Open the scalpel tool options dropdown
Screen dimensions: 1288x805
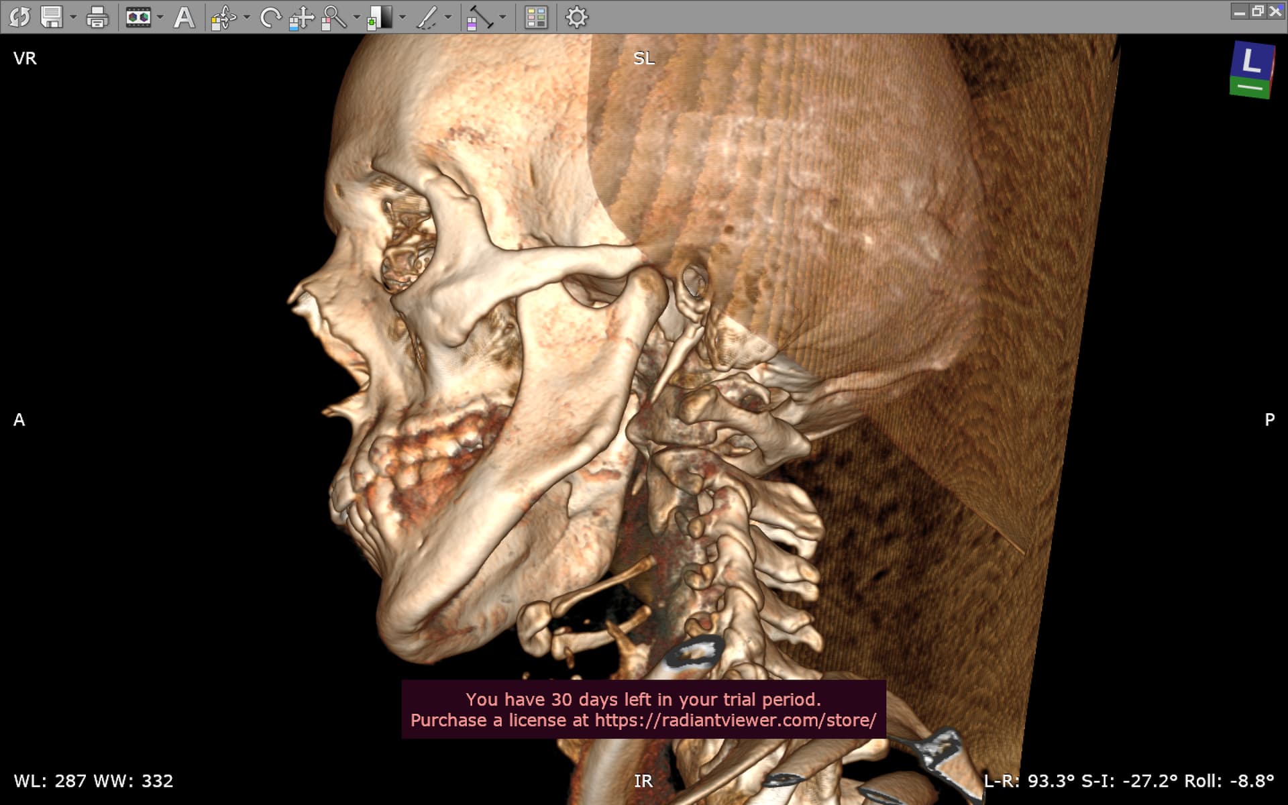click(x=448, y=17)
